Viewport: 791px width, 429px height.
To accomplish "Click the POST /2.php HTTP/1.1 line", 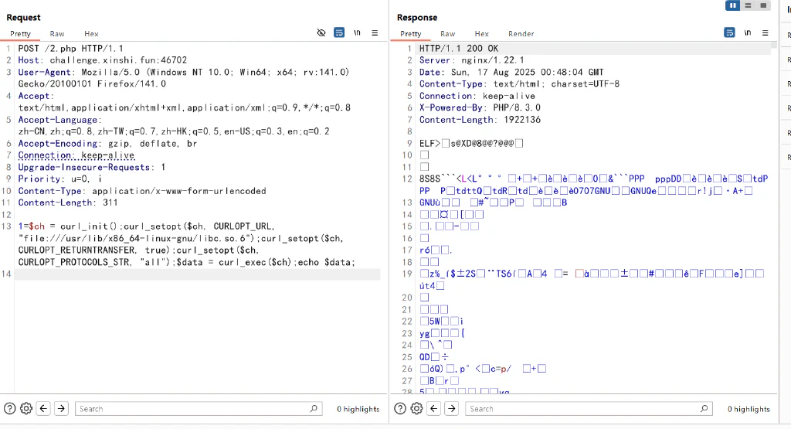I will click(70, 49).
